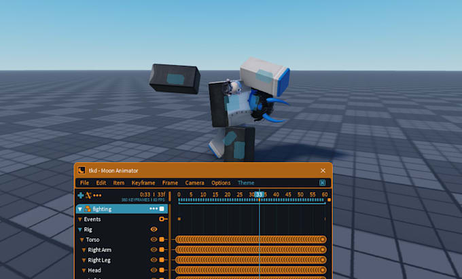The image size is (462, 279).
Task: Open the Camera menu
Action: [x=194, y=183]
